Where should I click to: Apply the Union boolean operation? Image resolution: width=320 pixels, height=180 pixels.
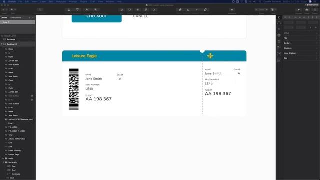[x=180, y=10]
